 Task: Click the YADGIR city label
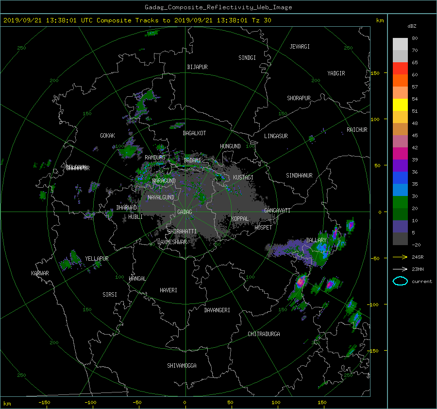click(x=336, y=73)
